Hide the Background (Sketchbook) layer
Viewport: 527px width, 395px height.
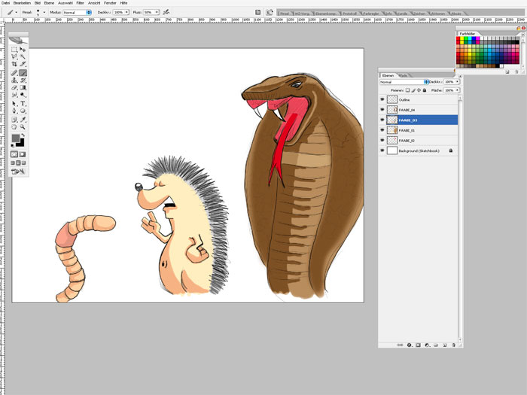click(382, 150)
